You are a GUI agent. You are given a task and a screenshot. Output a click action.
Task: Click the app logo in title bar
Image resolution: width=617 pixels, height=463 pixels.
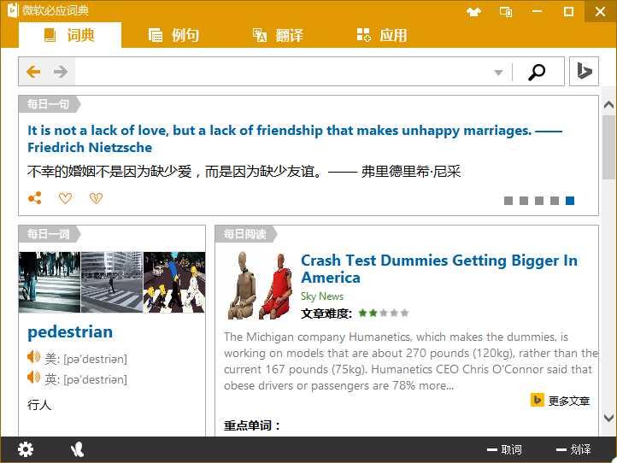coord(13,10)
